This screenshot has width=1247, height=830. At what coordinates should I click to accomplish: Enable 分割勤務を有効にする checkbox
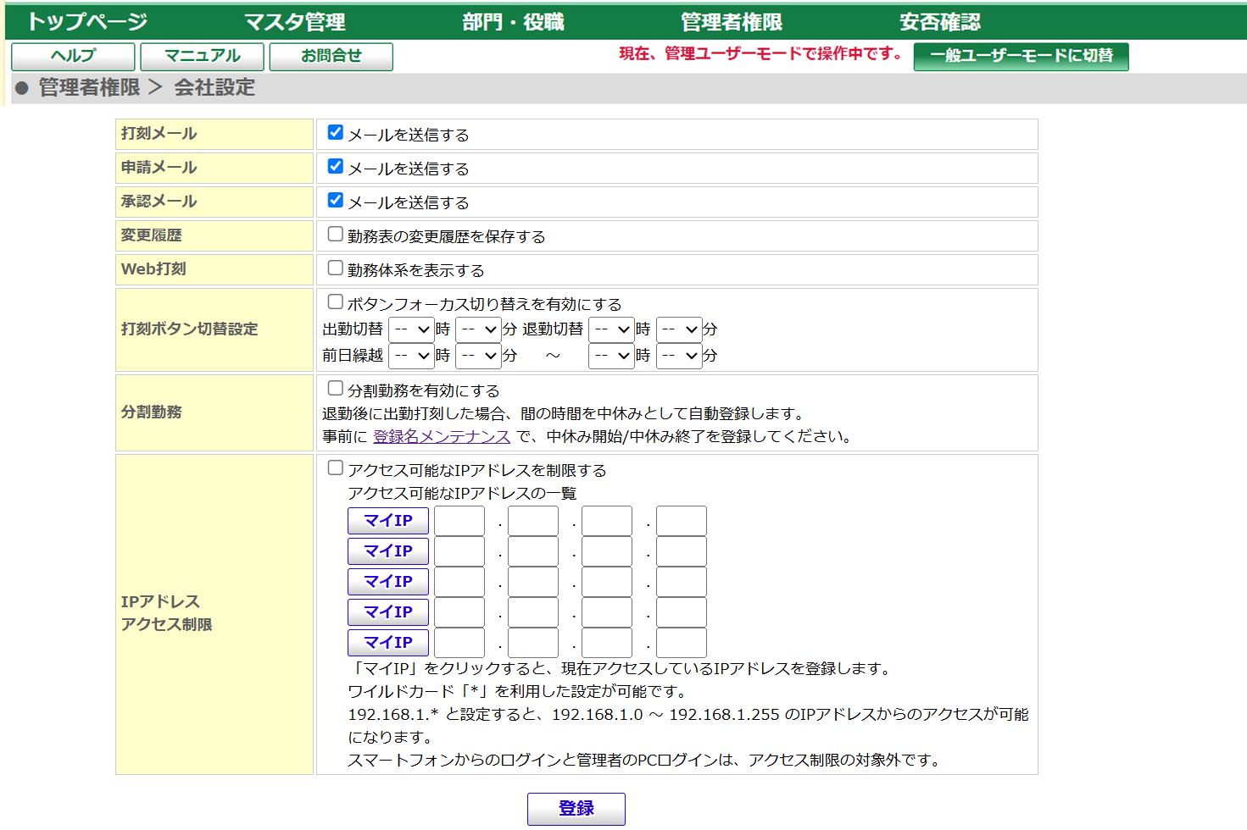point(336,388)
